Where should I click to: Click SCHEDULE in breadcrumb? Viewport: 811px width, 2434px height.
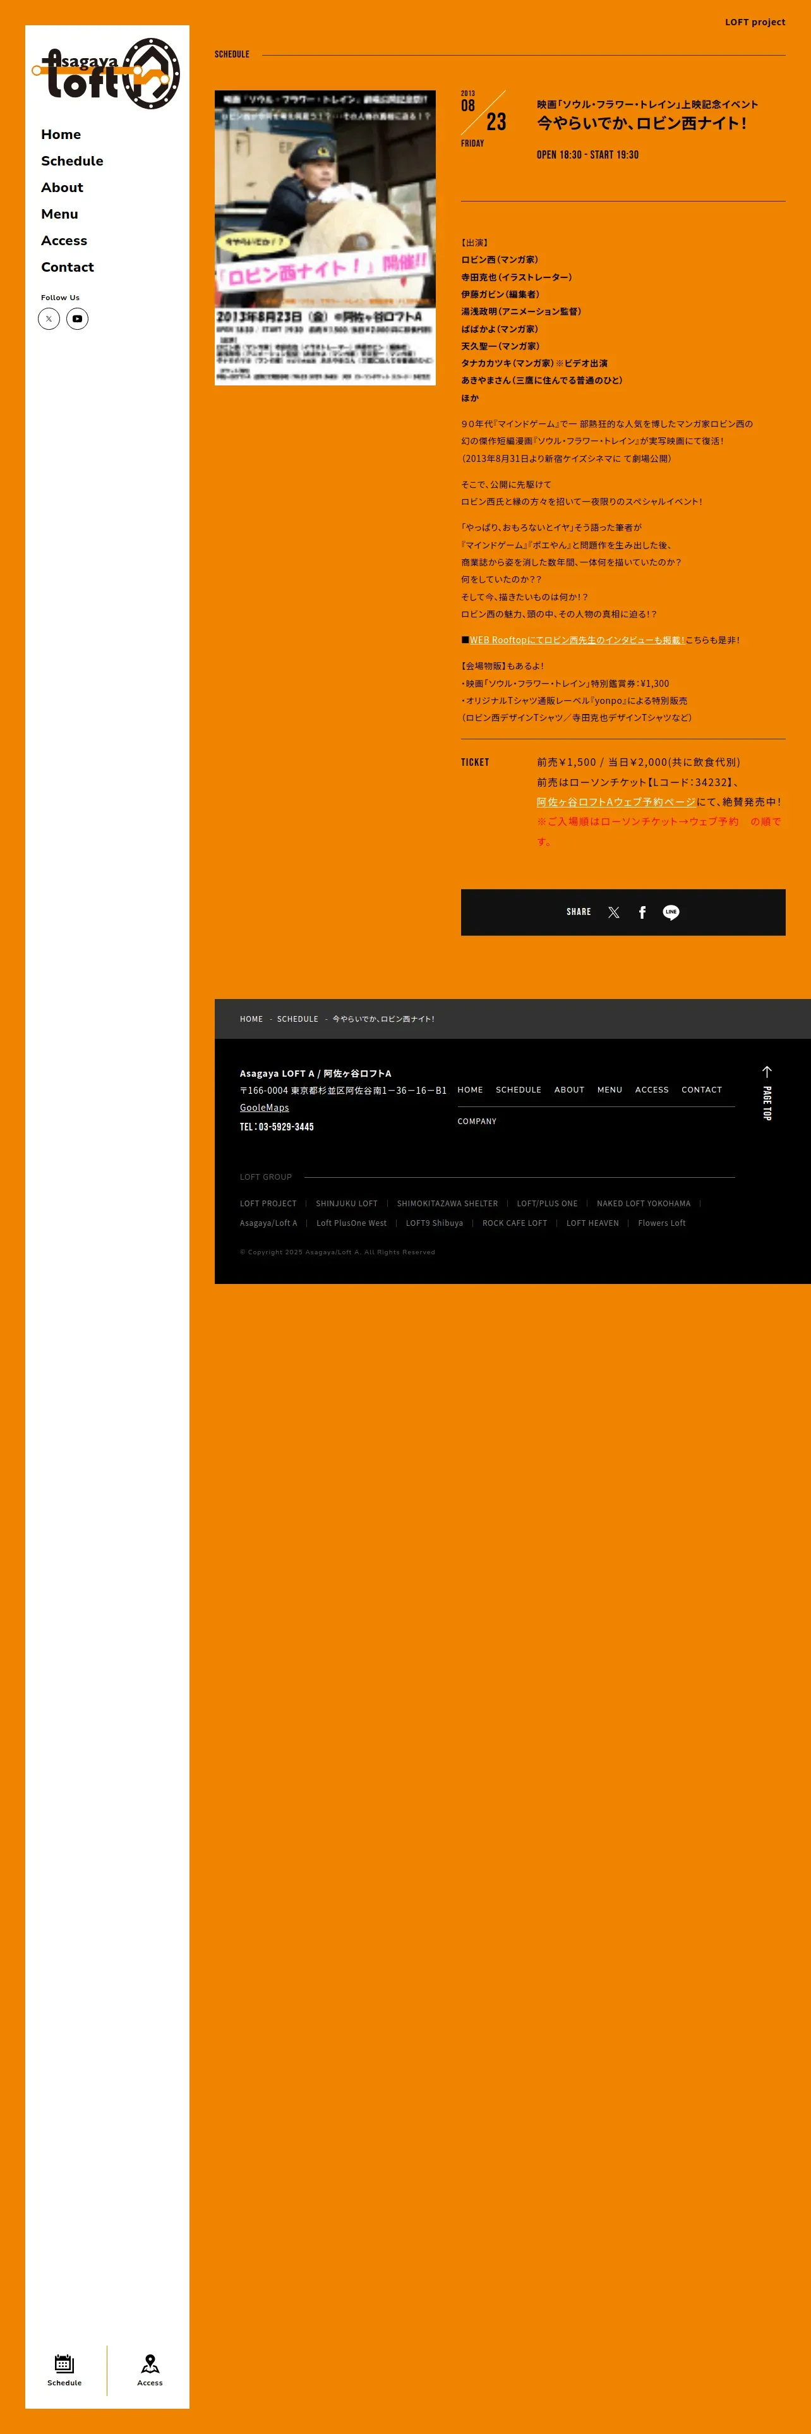[x=297, y=1019]
